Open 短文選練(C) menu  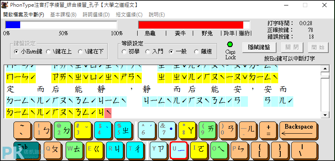[129, 15]
